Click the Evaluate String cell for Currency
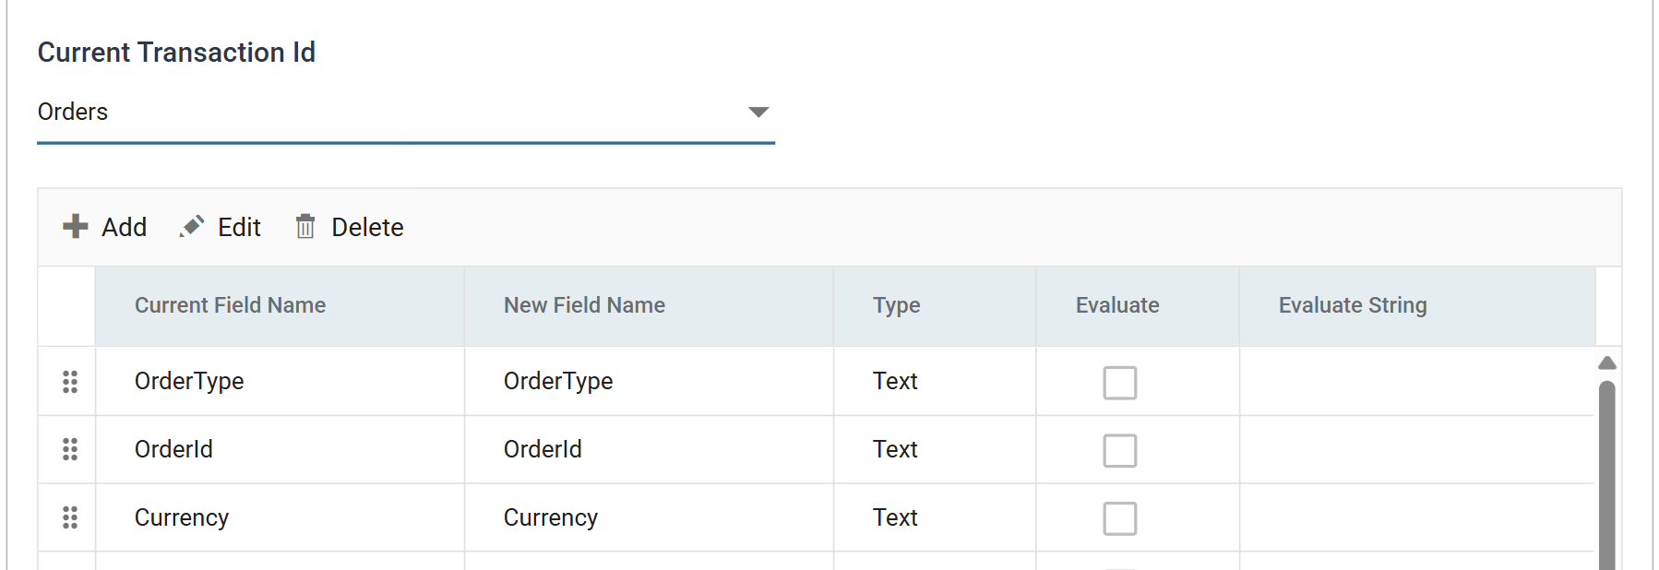 pos(1416,517)
